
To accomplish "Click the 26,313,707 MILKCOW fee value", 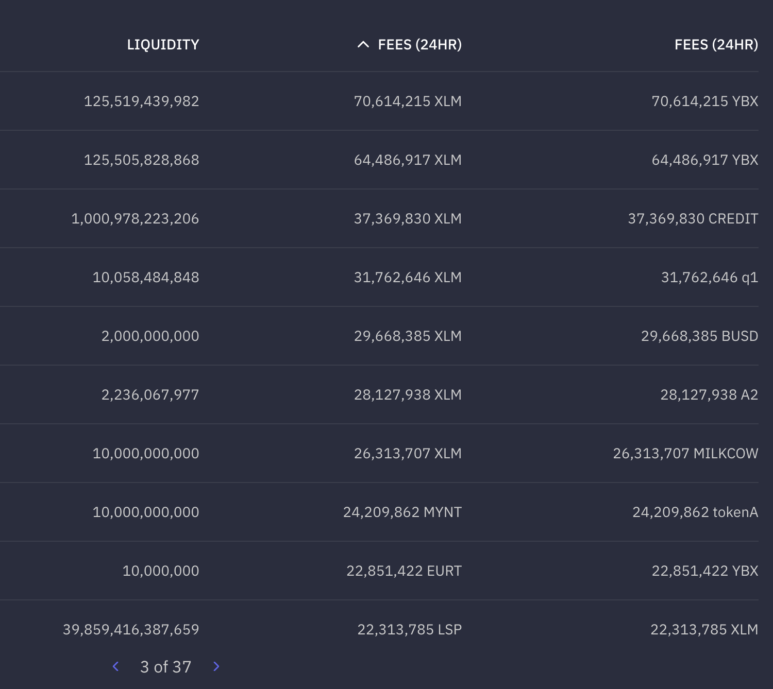I will (685, 453).
